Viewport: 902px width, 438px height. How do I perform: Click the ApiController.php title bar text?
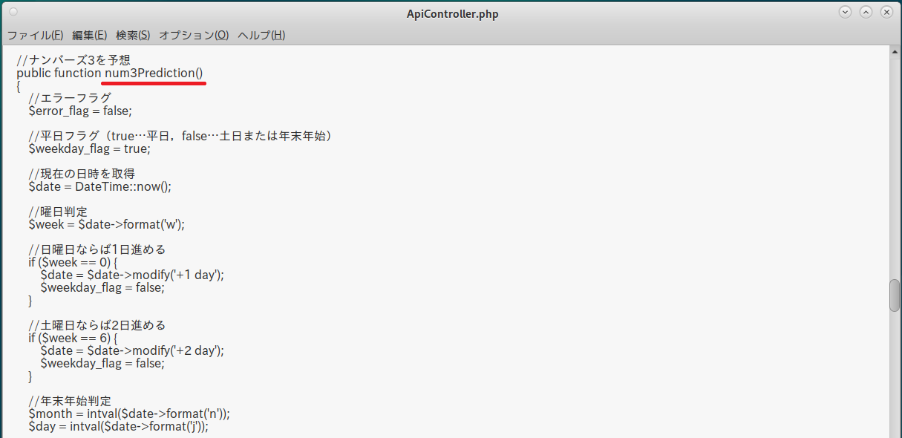452,13
